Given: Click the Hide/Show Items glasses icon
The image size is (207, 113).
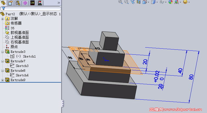Looking at the screenshot, I should pyautogui.click(x=162, y=2).
